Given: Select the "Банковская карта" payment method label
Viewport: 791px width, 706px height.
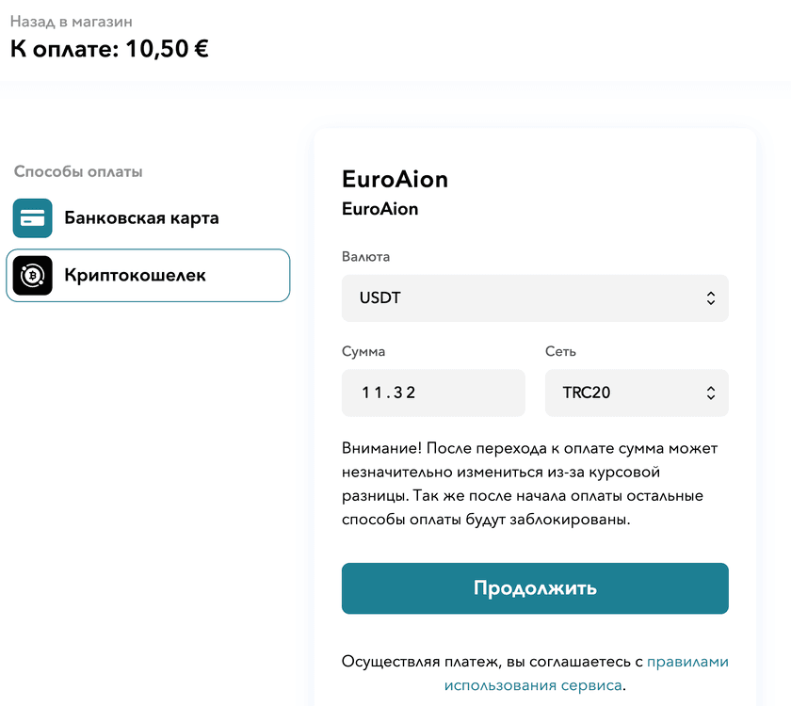Looking at the screenshot, I should click(x=141, y=218).
